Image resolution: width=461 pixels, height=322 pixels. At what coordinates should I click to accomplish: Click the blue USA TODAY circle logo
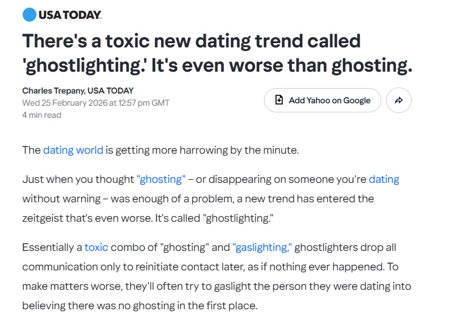pyautogui.click(x=29, y=15)
